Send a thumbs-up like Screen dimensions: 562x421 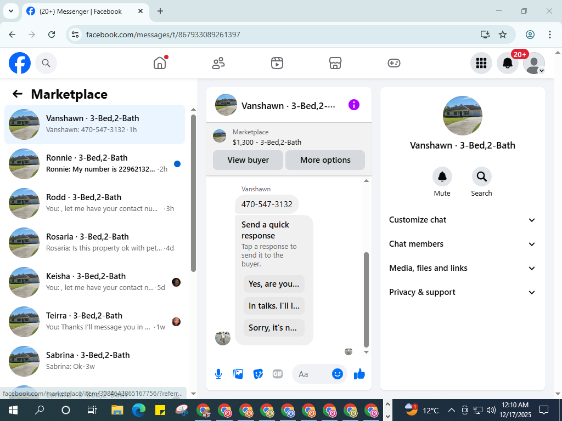click(359, 374)
